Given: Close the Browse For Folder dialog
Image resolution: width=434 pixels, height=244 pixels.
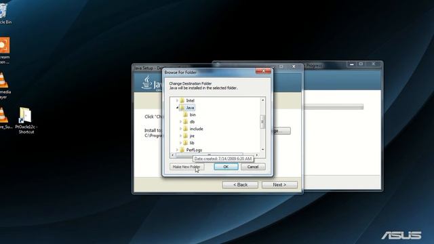Looking at the screenshot, I should pyautogui.click(x=263, y=71).
